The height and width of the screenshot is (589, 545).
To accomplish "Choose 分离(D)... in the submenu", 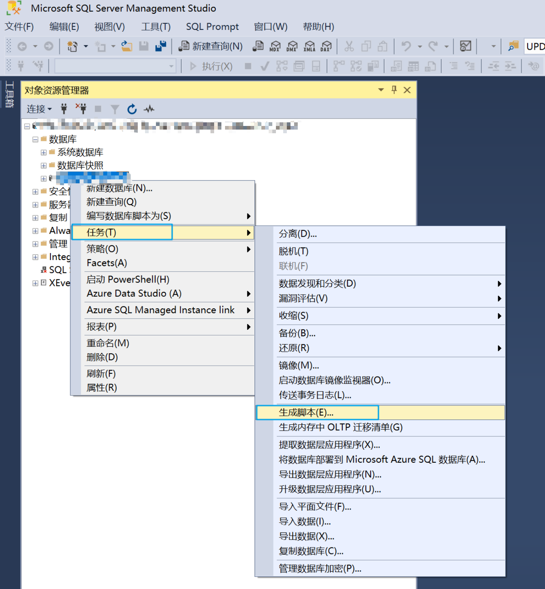I will coord(380,234).
